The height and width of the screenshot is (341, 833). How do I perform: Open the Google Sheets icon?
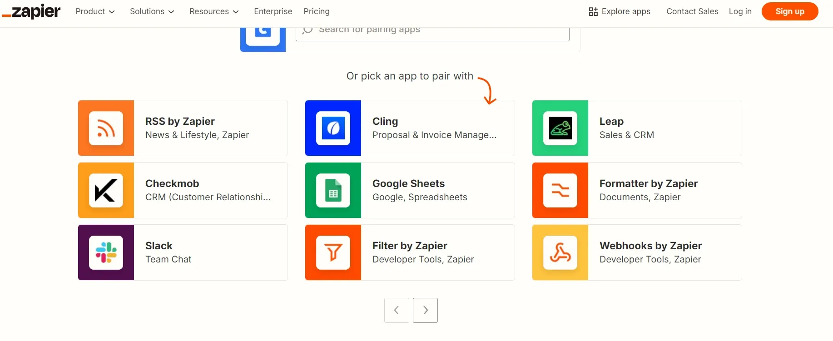[x=333, y=190]
